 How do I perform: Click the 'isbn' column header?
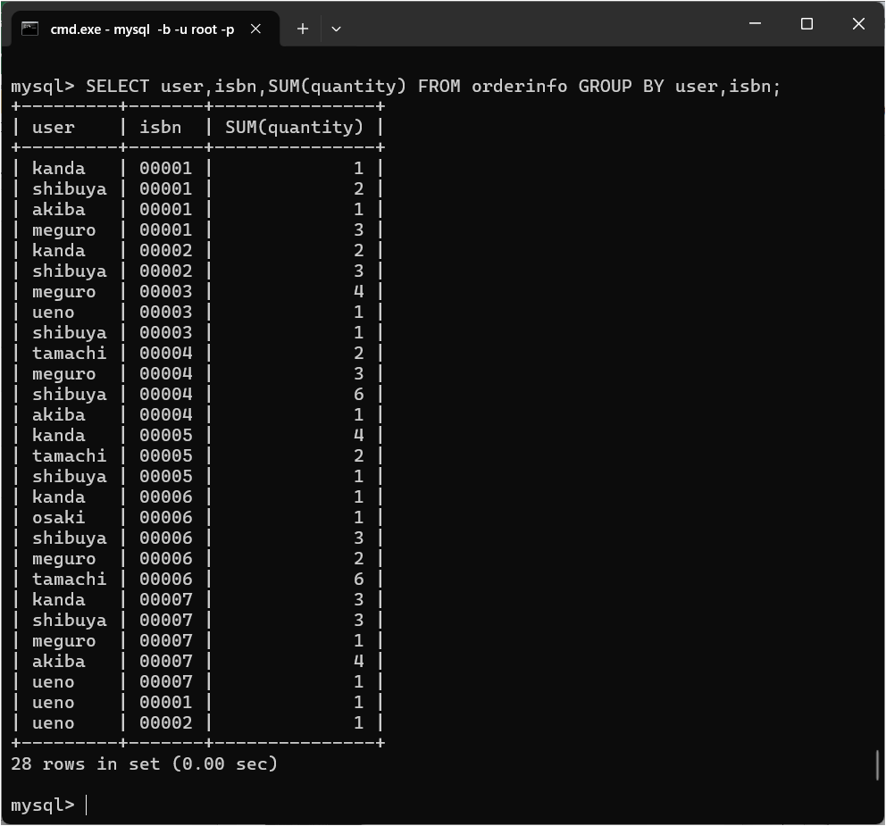pyautogui.click(x=160, y=127)
